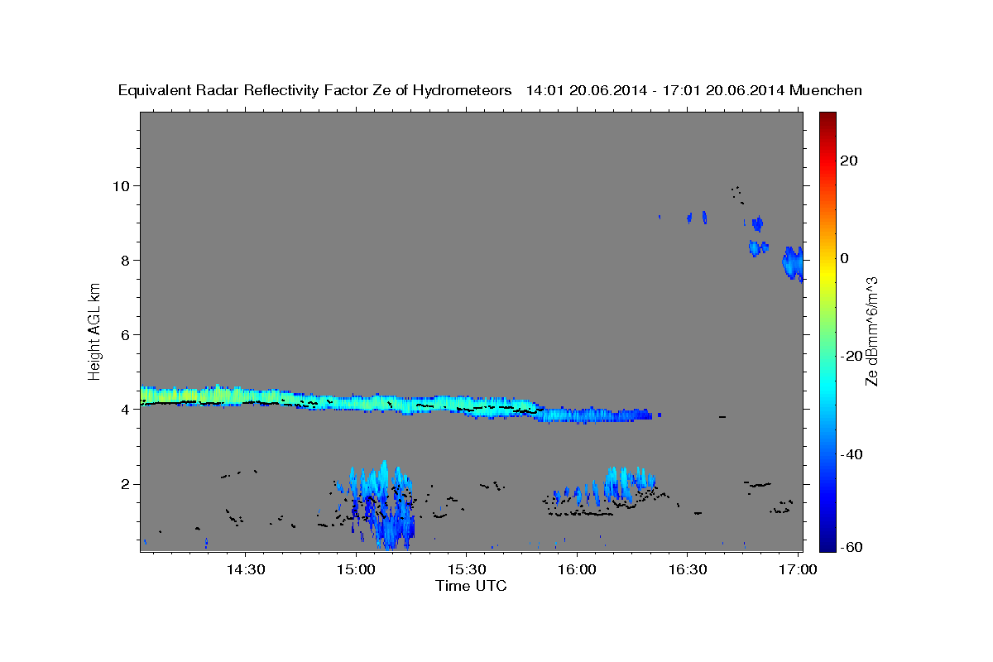Click the dark red top of the colorbar
This screenshot has height=662, width=993.
pyautogui.click(x=827, y=118)
